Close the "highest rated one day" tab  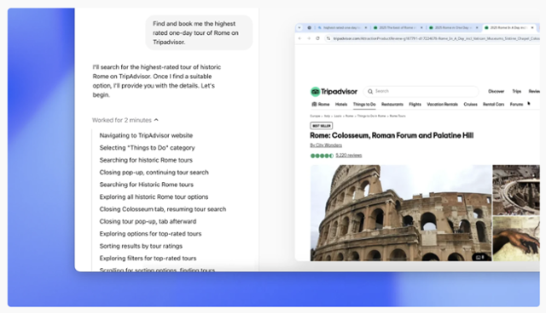point(366,27)
